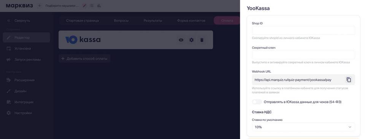Screen dimensions: 365x139
Task: Enable sending receipt data to ЮKassa (54-ФЗ)
Action: (257, 102)
